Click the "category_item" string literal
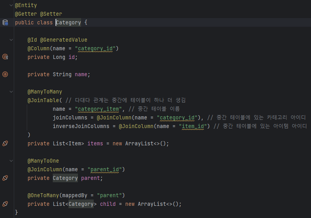The width and height of the screenshot is (311, 218). click(x=98, y=109)
